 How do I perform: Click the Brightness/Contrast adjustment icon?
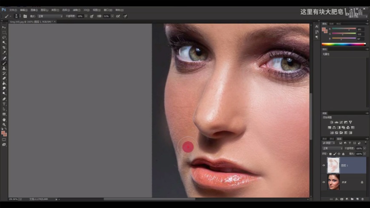[x=332, y=122]
